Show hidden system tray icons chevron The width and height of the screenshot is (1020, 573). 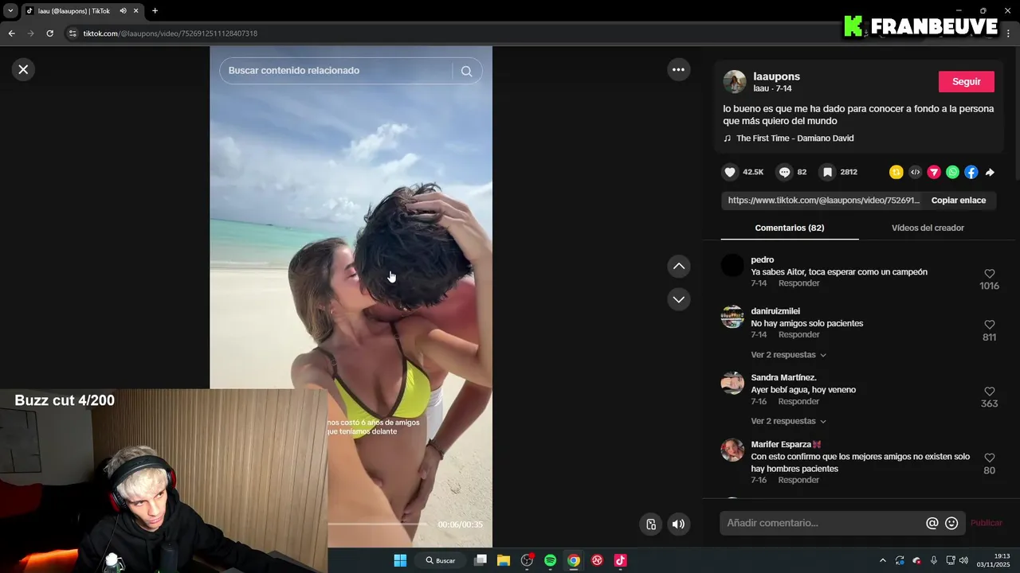[882, 560]
